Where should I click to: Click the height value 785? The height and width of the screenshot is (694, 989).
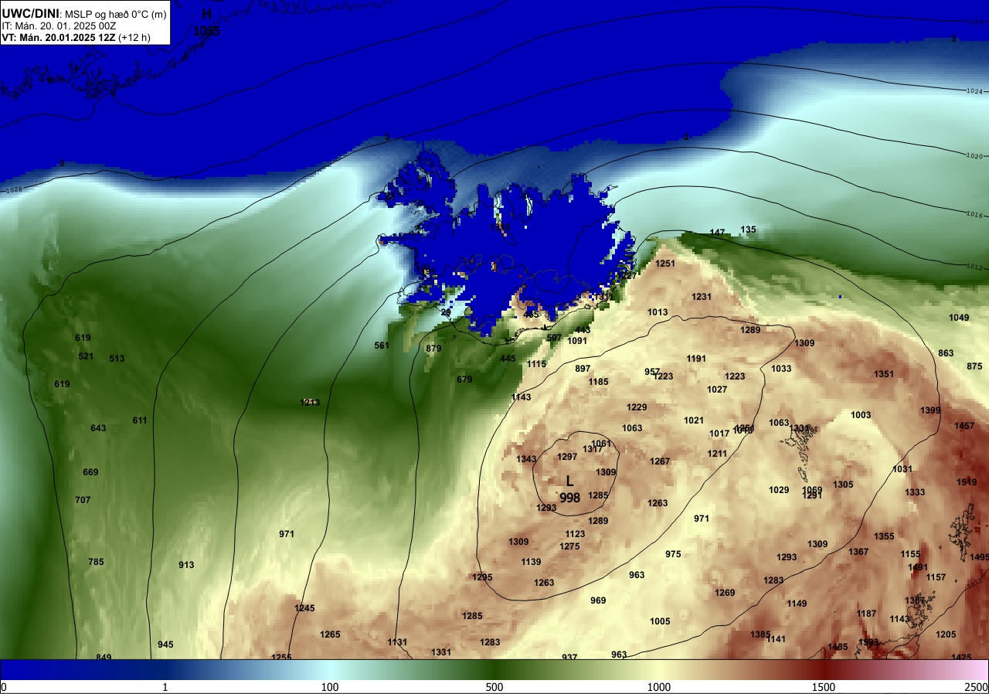click(96, 562)
